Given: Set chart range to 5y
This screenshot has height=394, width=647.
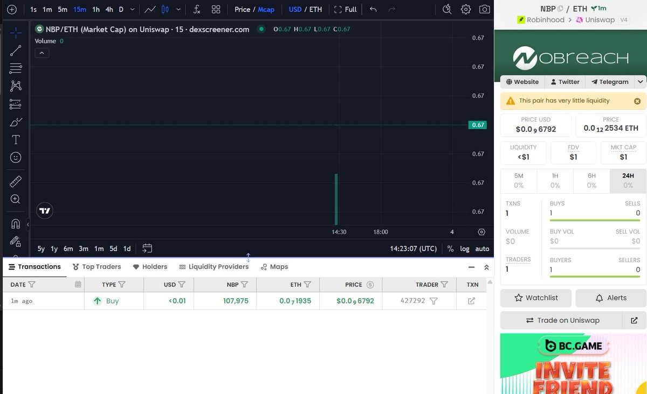Looking at the screenshot, I should point(41,249).
